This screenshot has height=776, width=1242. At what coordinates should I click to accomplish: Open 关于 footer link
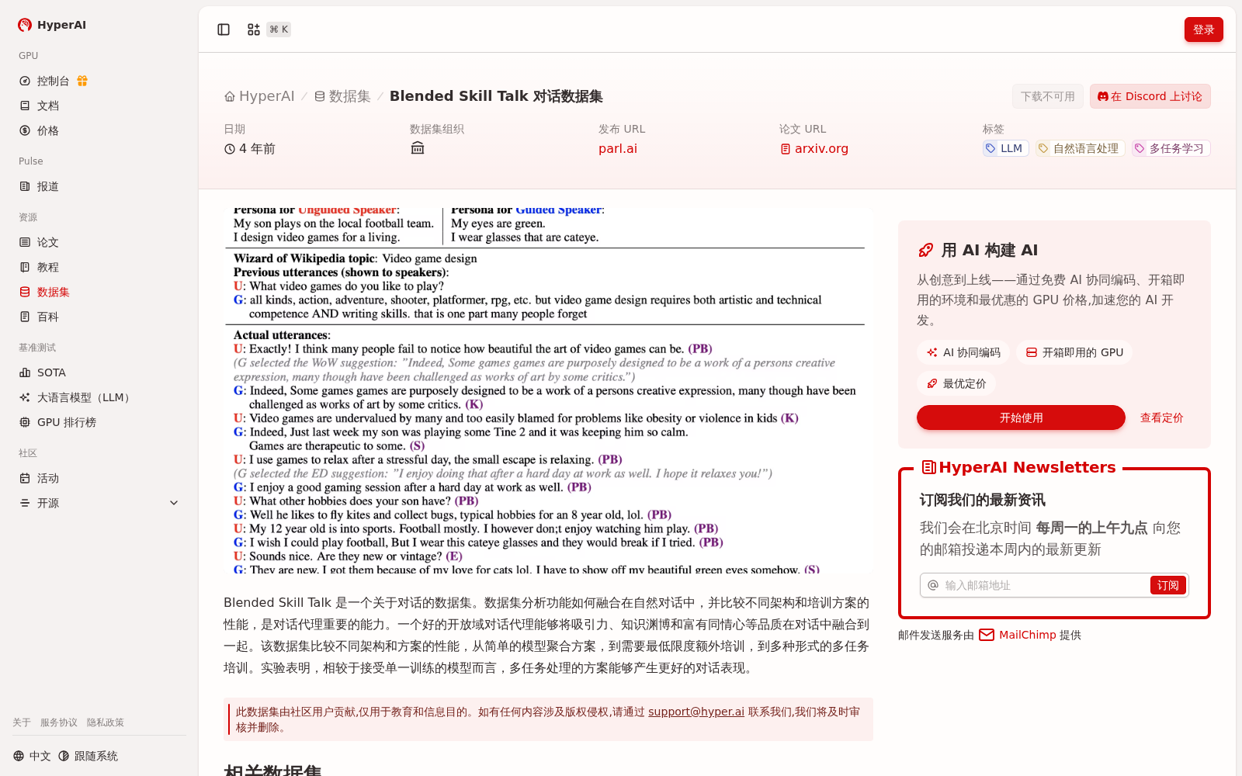[x=22, y=722]
